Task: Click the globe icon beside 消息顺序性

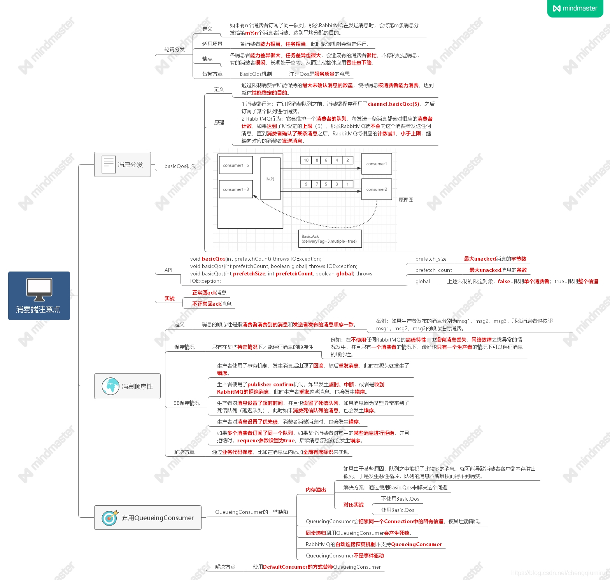Action: (x=110, y=386)
